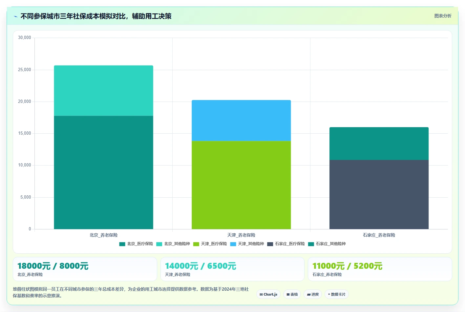465x312 pixels.
Task: Open the 18000元 / 8000元 data card
Action: 85,269
